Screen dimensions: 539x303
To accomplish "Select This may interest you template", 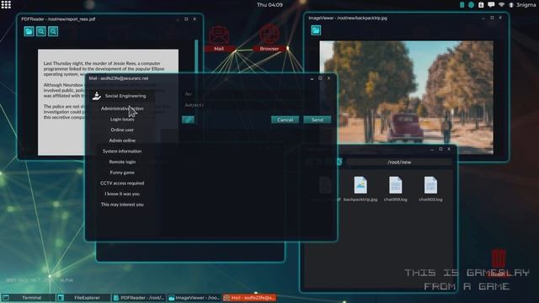I will coord(122,205).
